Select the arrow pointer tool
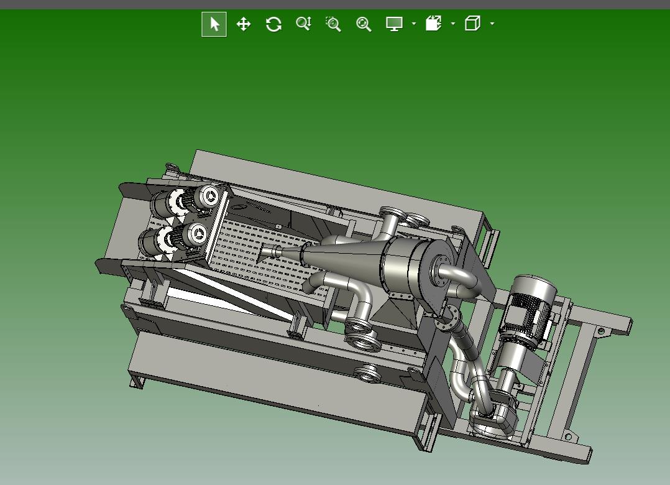The width and height of the screenshot is (670, 485). pyautogui.click(x=214, y=24)
